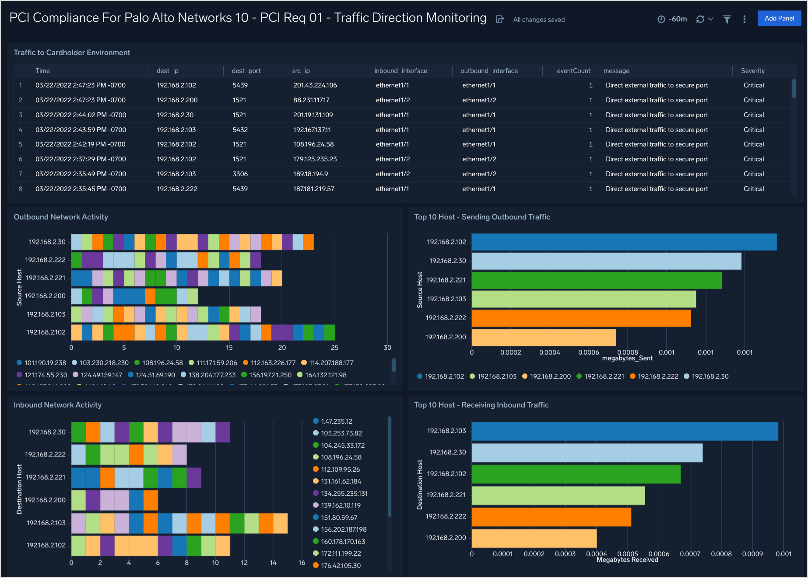Sort the table by dest_port column

246,70
